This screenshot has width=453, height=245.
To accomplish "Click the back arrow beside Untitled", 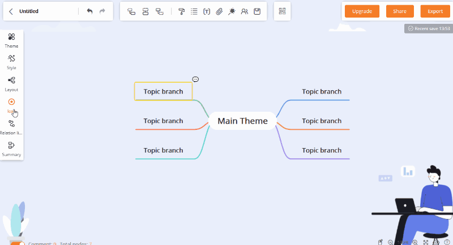I will pos(11,11).
